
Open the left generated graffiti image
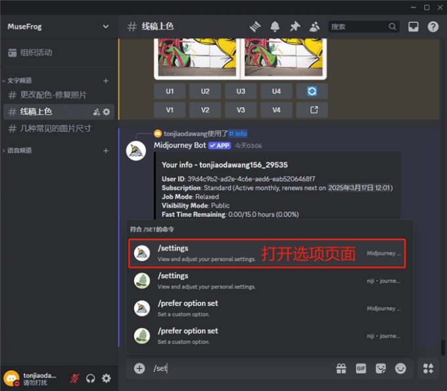click(197, 58)
